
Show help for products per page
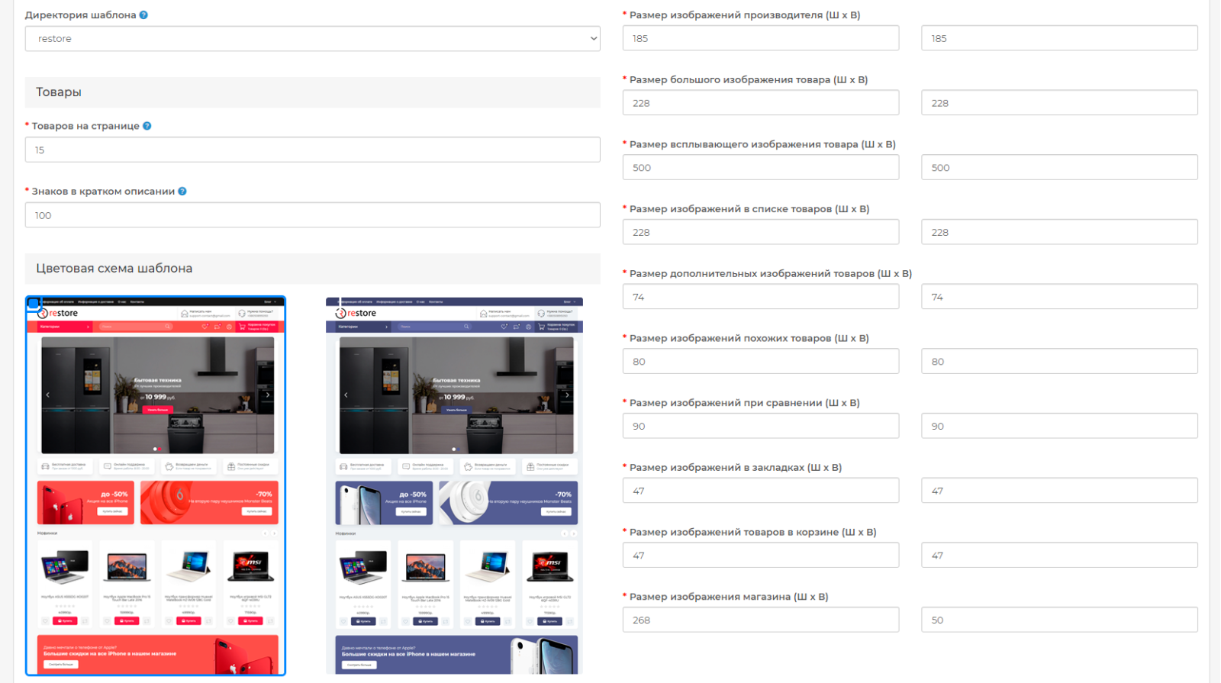[147, 126]
